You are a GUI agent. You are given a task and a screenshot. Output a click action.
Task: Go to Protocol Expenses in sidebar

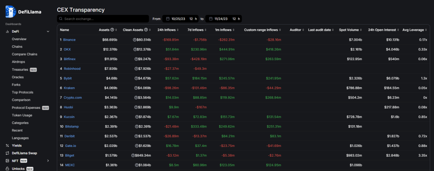coord(26,108)
